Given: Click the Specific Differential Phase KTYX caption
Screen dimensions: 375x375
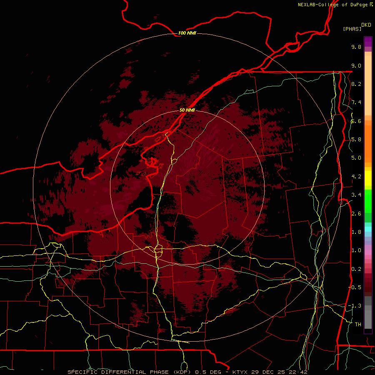Looking at the screenshot, I should pos(187,372).
